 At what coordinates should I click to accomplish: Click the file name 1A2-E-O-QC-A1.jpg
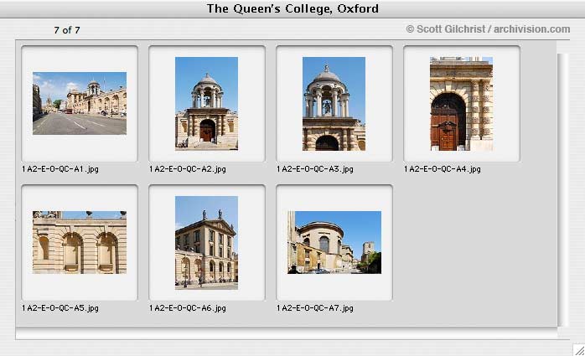tap(60, 169)
